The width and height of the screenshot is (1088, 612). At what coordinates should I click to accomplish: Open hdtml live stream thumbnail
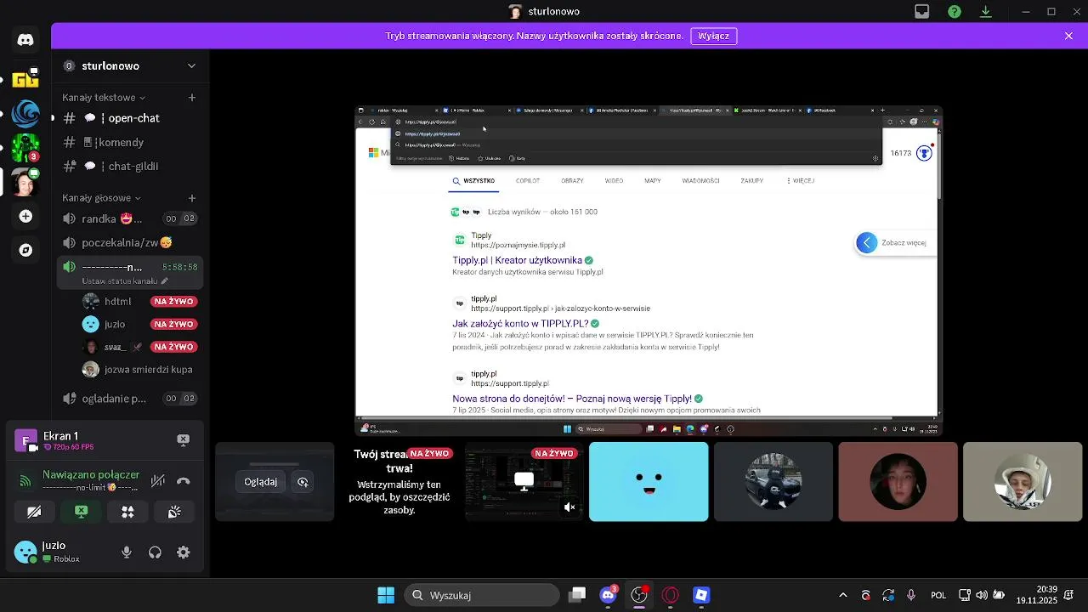coord(524,482)
